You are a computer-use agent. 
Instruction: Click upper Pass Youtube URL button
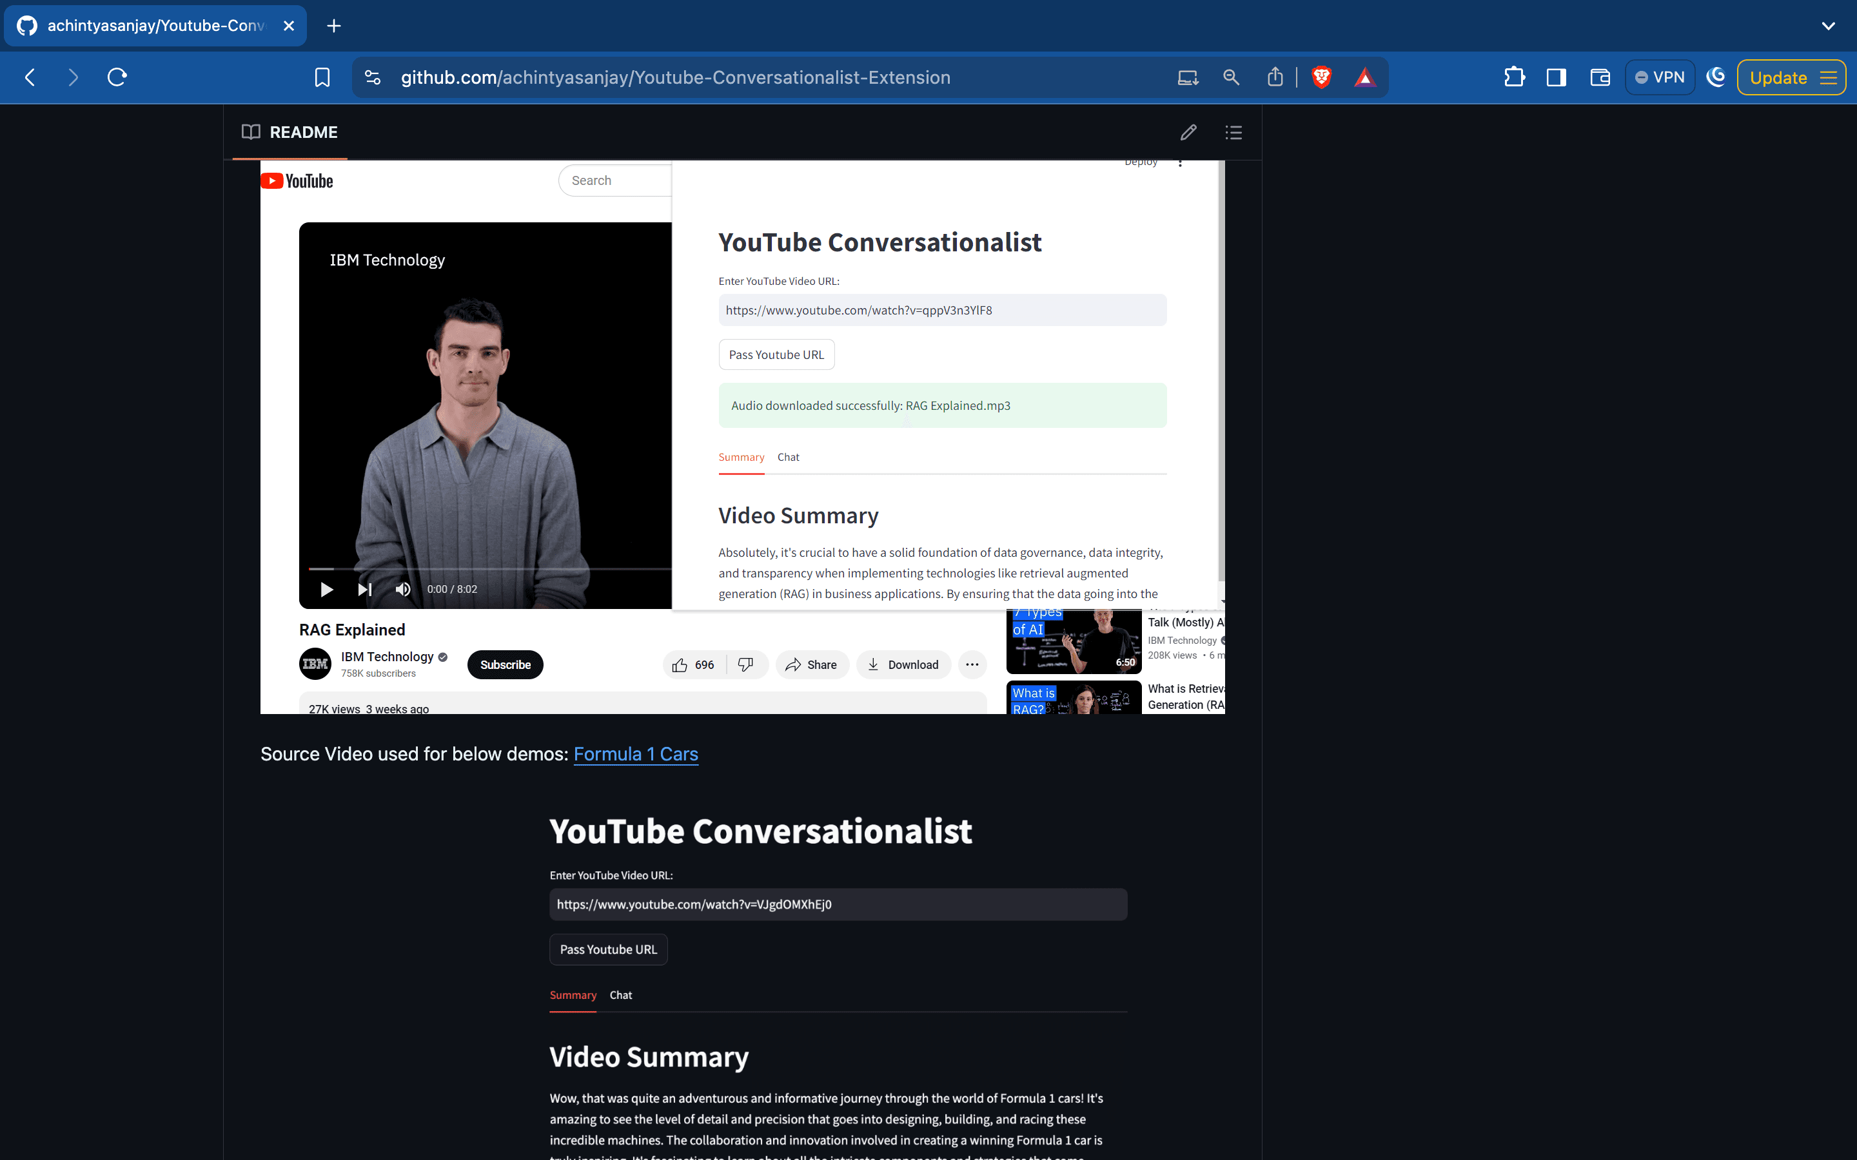pyautogui.click(x=776, y=354)
